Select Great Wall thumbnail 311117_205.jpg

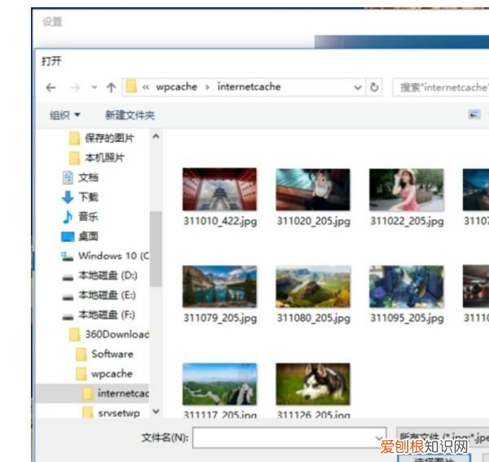pyautogui.click(x=219, y=384)
